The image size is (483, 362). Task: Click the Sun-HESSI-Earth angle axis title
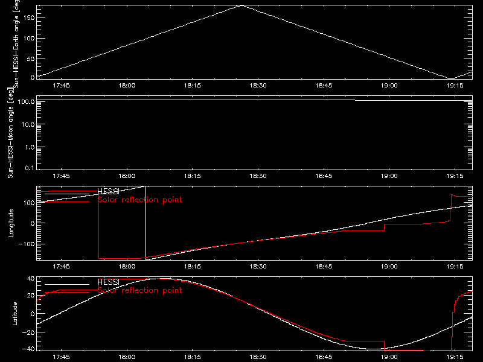tap(16, 44)
